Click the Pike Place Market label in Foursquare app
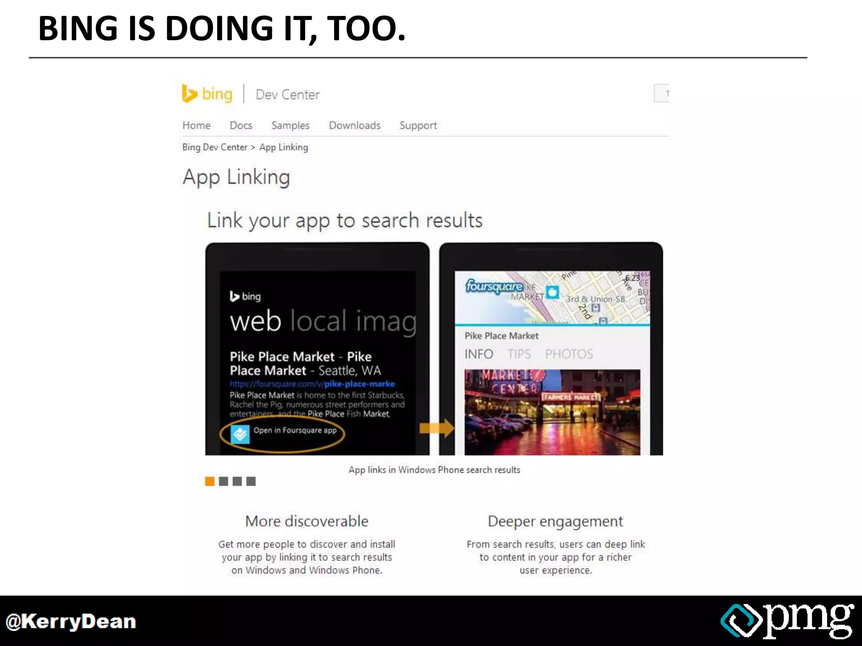 click(501, 336)
